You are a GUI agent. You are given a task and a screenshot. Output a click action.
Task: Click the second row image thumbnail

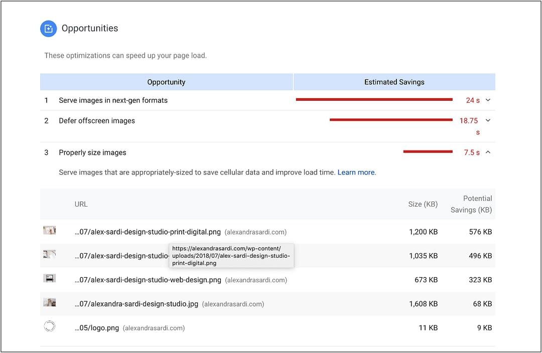point(49,254)
